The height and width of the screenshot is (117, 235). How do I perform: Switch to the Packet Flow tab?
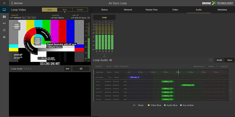152,10
